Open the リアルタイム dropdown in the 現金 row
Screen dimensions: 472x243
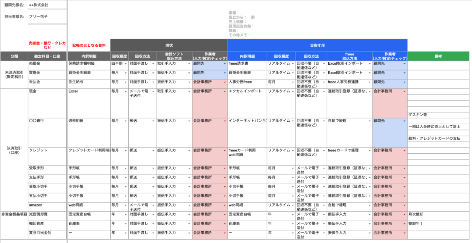coord(293,91)
